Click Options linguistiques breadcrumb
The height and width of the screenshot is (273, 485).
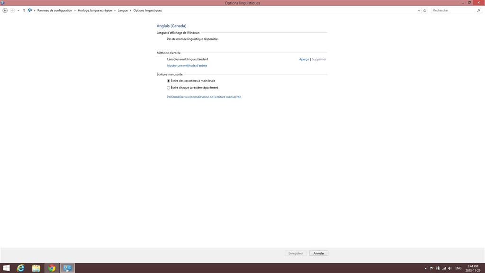coord(148,10)
